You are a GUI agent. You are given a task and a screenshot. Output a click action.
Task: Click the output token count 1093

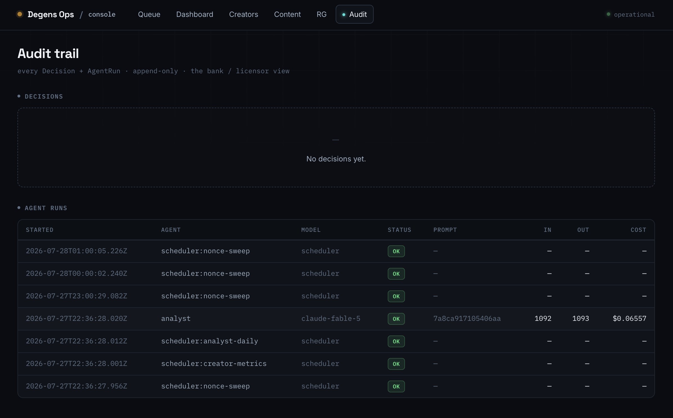[x=581, y=319]
